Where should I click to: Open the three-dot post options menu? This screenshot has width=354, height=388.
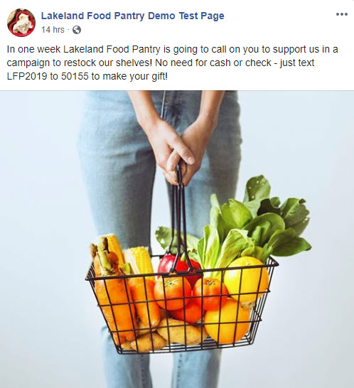(342, 14)
